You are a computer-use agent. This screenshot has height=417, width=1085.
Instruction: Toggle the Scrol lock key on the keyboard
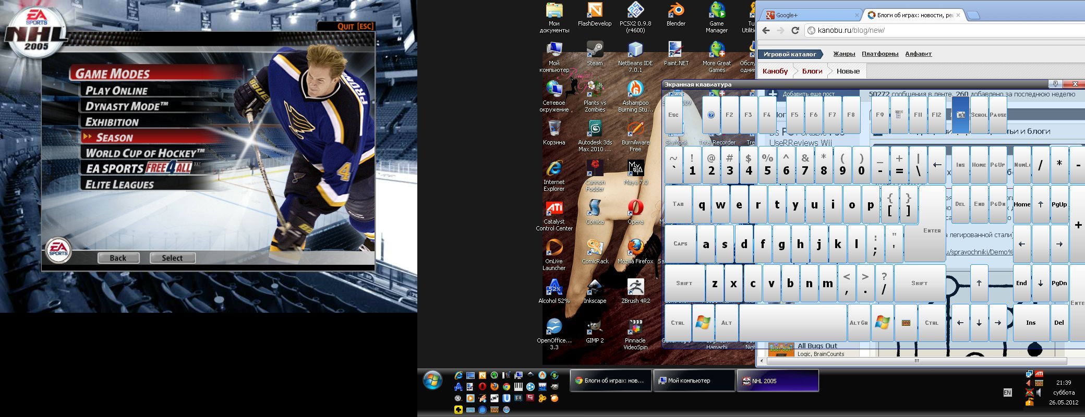pos(979,115)
